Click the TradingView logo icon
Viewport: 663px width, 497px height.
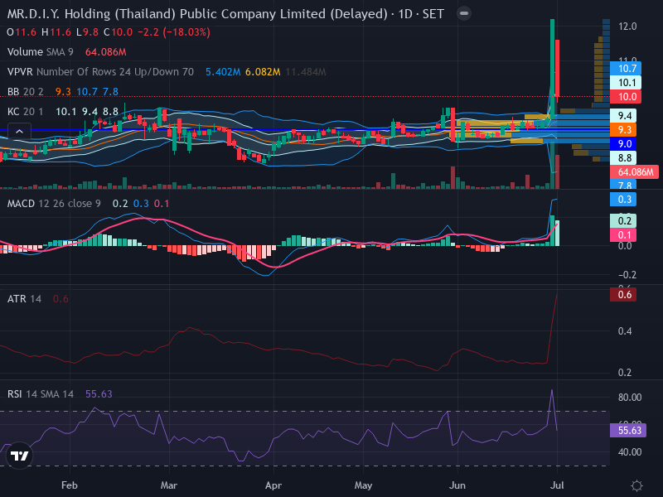coord(19,456)
